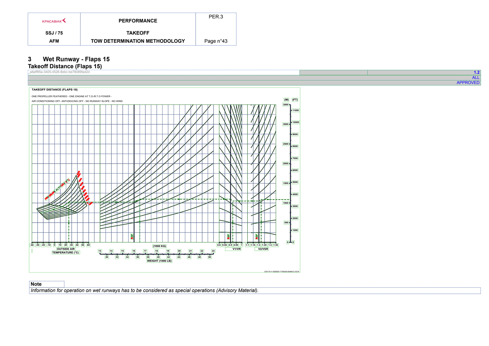The width and height of the screenshot is (489, 346).
Task: Click the (1000 KG) axis label
Action: coord(159,246)
